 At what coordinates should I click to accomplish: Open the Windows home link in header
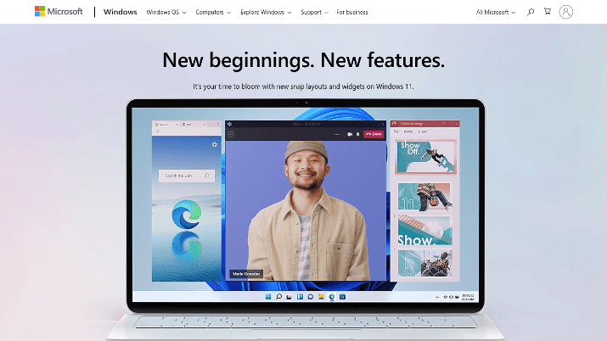pos(120,12)
